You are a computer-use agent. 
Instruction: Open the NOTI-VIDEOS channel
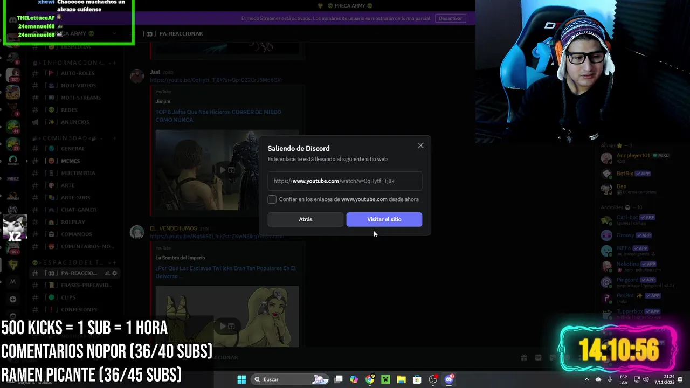click(x=74, y=86)
